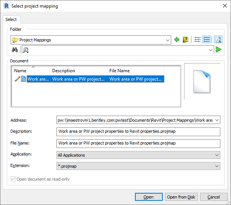231x205 pixels.
Task: Switch to thumbnail list view icon
Action: pos(197,40)
